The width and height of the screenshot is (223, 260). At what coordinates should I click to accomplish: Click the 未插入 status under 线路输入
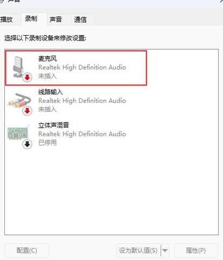tap(48, 109)
